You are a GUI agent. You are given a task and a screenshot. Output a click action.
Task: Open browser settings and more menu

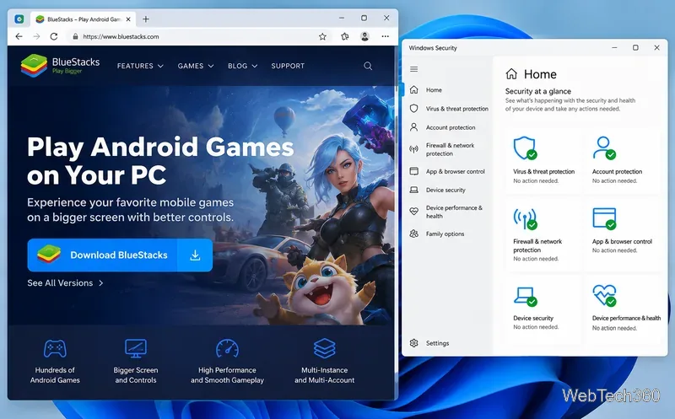[x=386, y=36]
